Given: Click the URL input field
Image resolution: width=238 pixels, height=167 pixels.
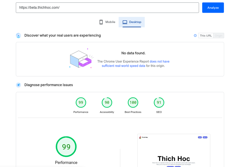Looking at the screenshot, I should point(107,8).
